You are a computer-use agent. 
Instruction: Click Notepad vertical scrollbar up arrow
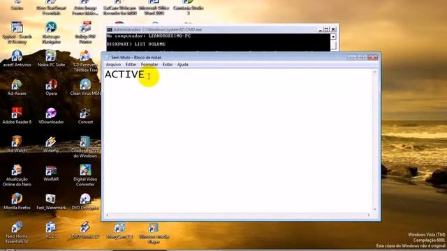(375, 72)
